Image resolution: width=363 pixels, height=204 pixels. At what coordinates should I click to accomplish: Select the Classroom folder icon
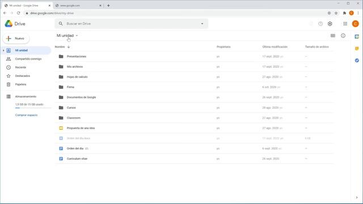click(x=61, y=118)
